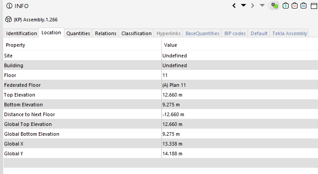Screen dimensions: 318x174
Task: Select the Global Bottom Elevation property
Action: point(32,134)
